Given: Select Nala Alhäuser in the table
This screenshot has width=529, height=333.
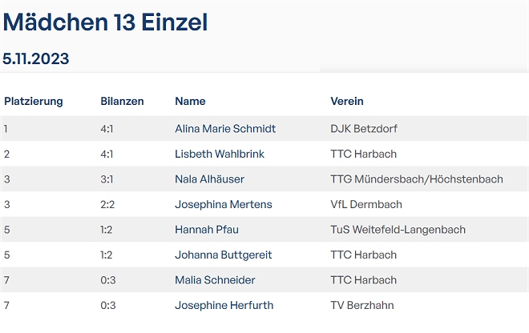Looking at the screenshot, I should click(x=209, y=179).
